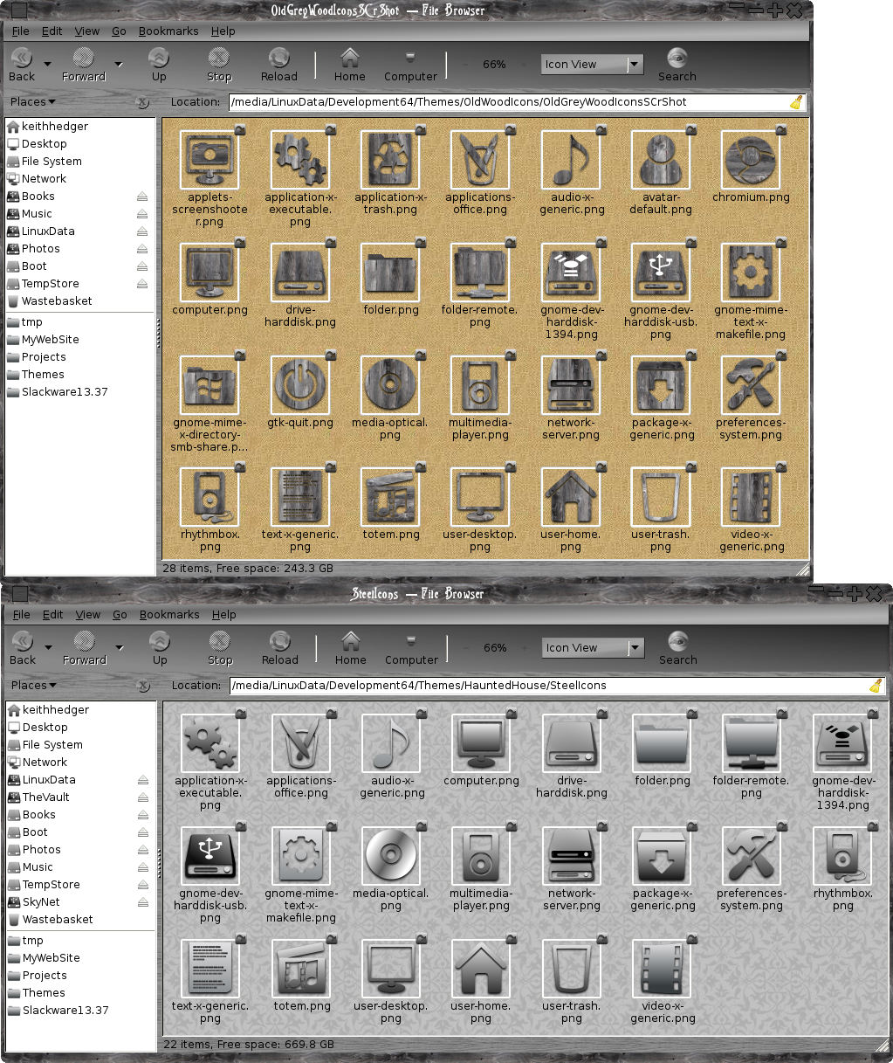Screen dimensions: 893x1063
Task: Select applets-screenshooter.png icon
Action: tap(210, 160)
